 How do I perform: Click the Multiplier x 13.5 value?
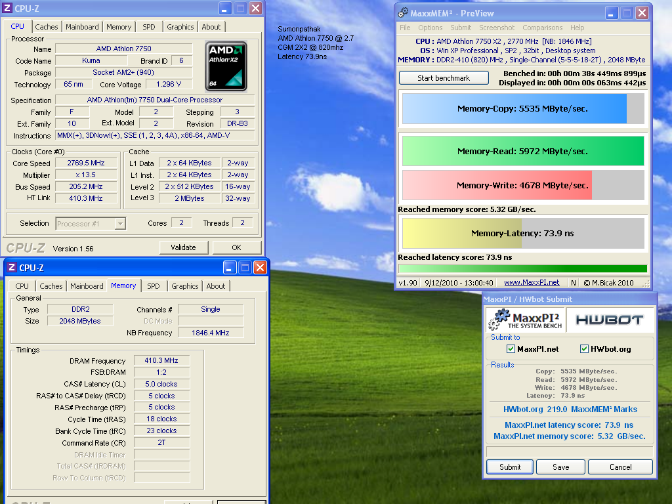click(86, 175)
